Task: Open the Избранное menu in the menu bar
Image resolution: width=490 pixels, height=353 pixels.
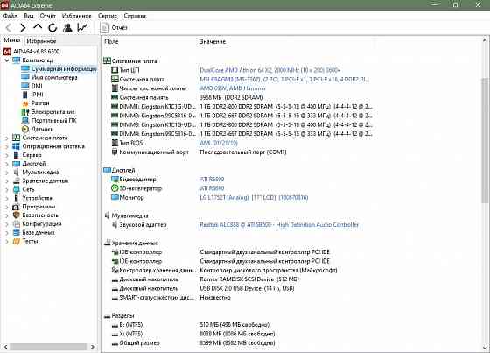Action: coord(77,16)
